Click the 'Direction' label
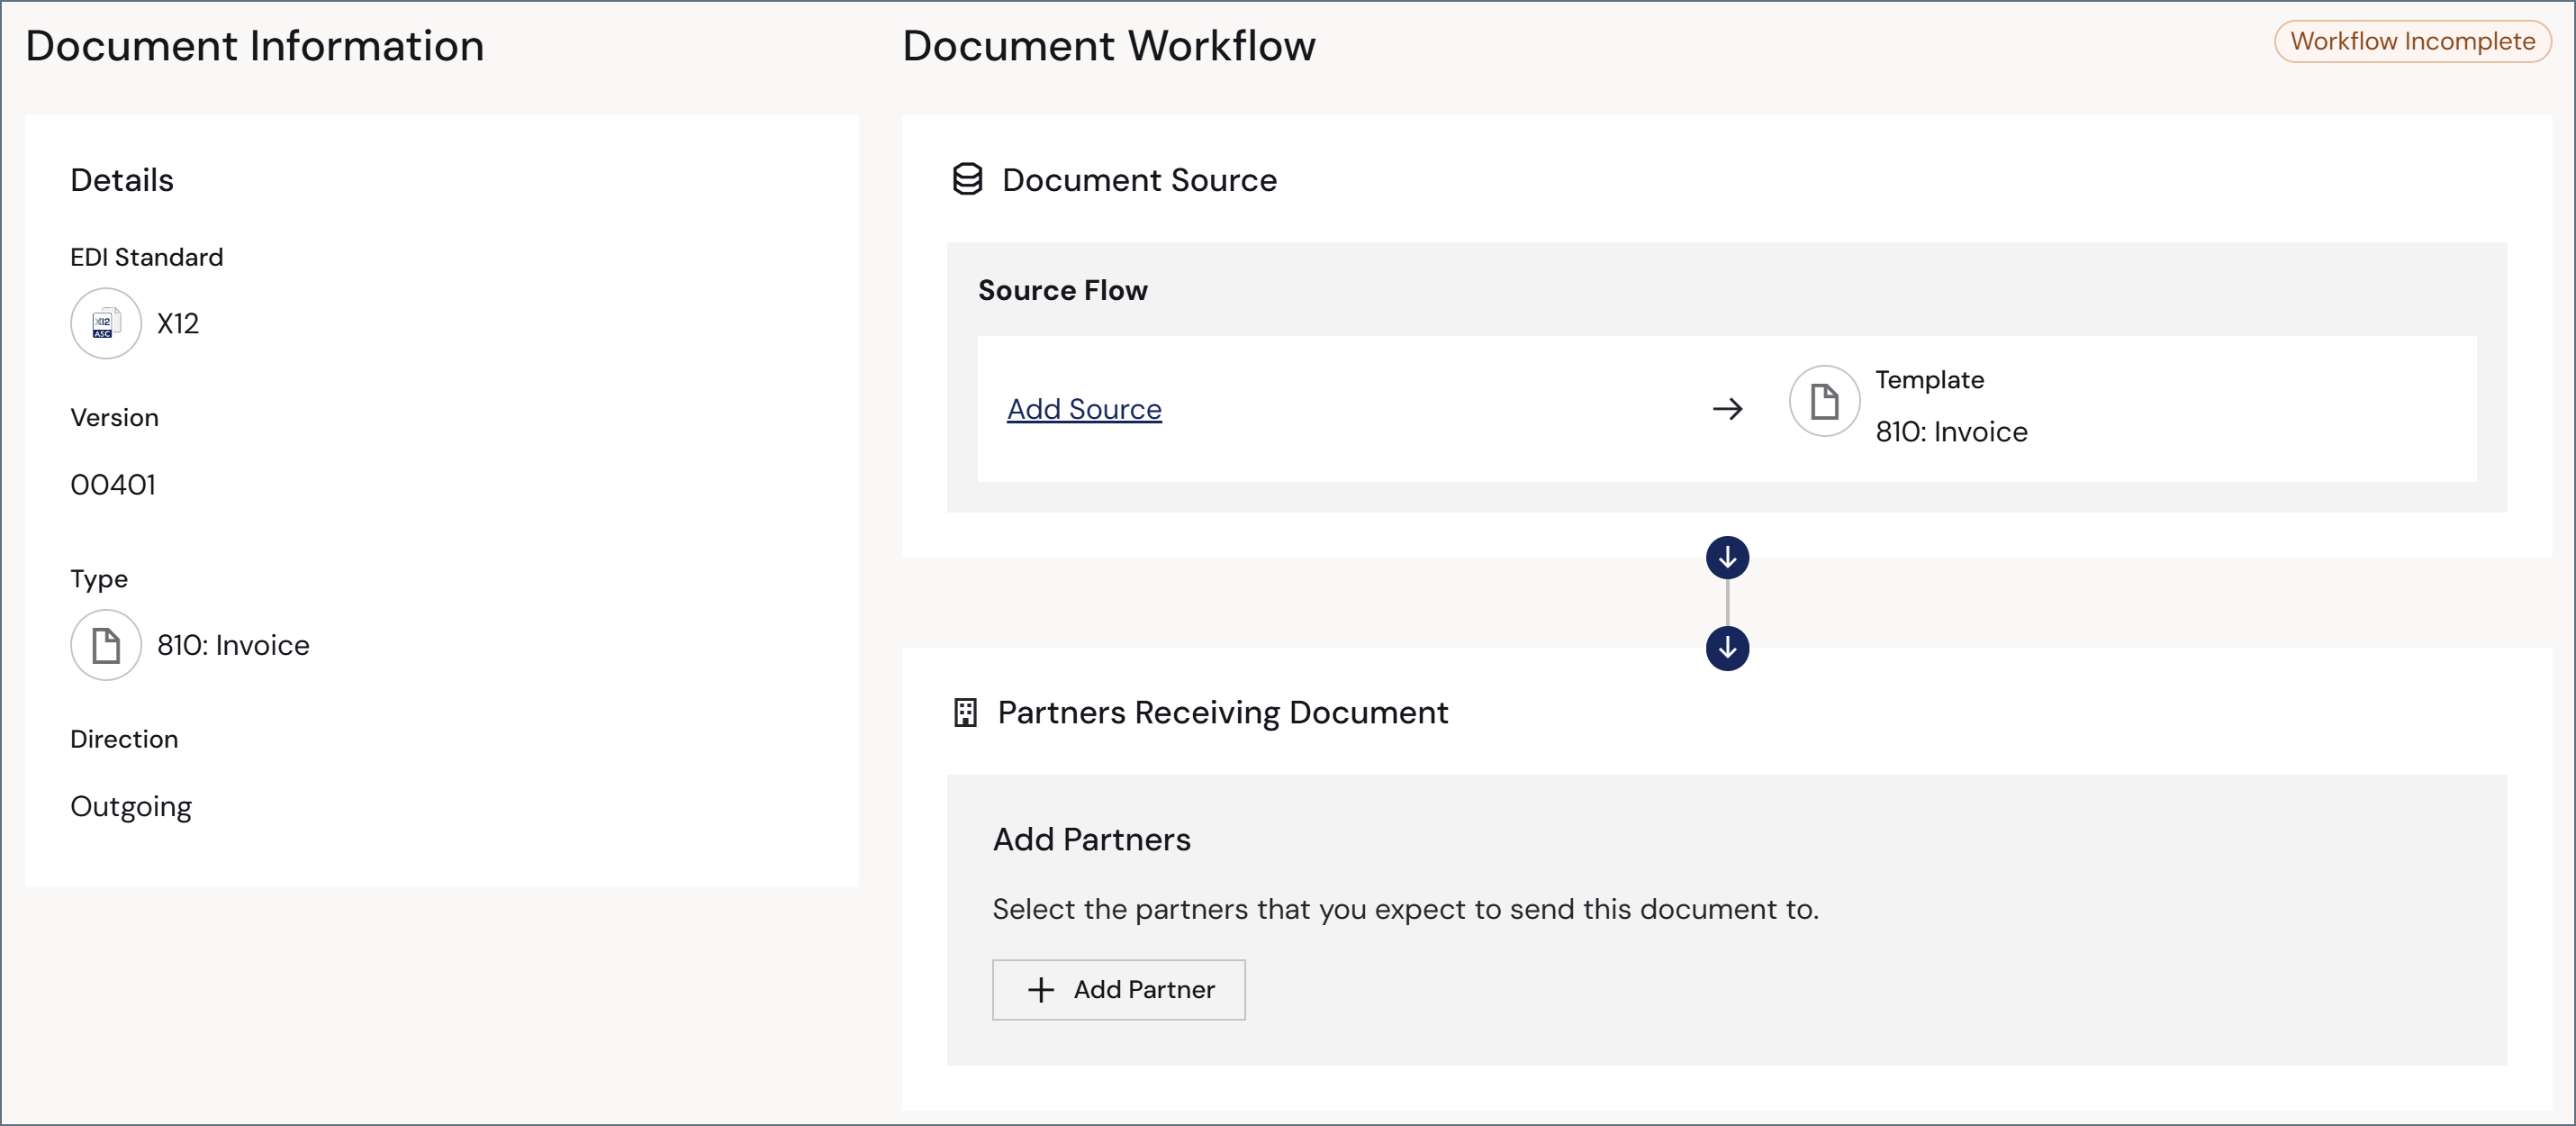This screenshot has width=2576, height=1126. (124, 739)
